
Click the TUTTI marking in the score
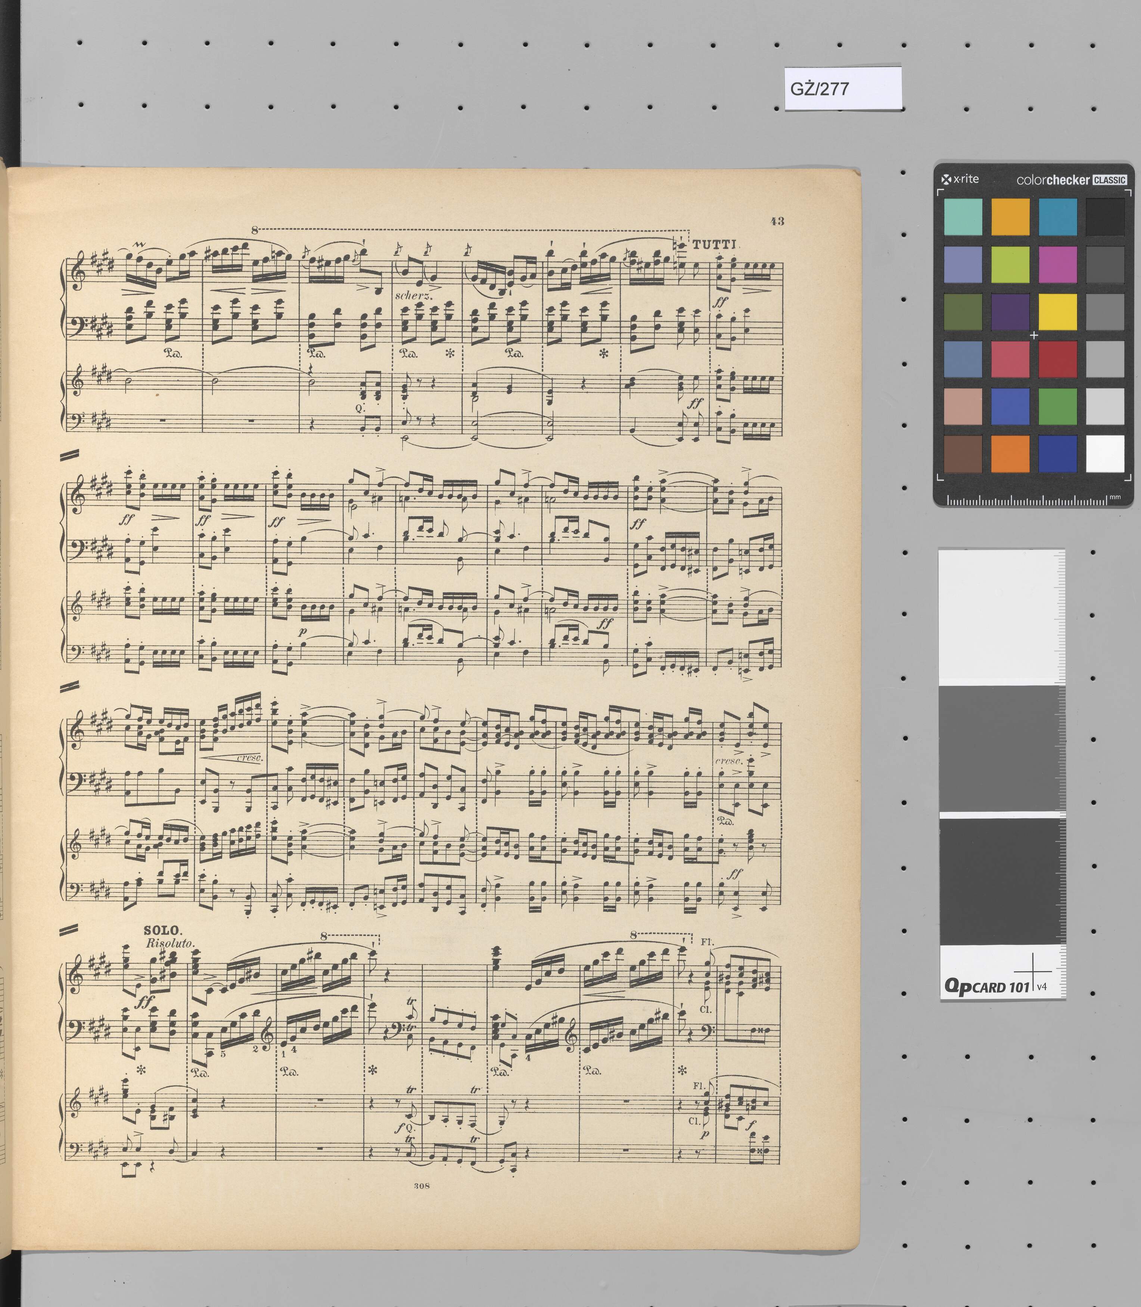click(714, 244)
